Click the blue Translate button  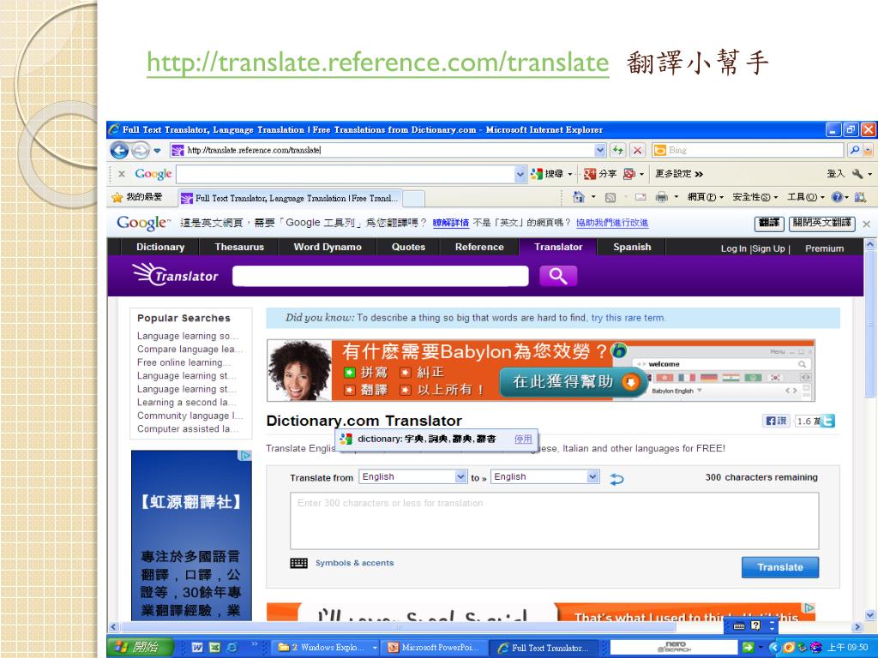click(x=780, y=567)
